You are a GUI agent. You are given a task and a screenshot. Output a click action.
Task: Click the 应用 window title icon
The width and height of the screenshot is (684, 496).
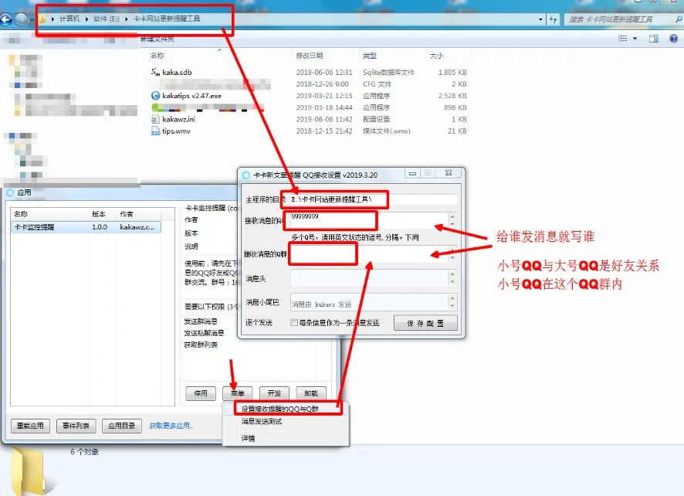[11, 192]
